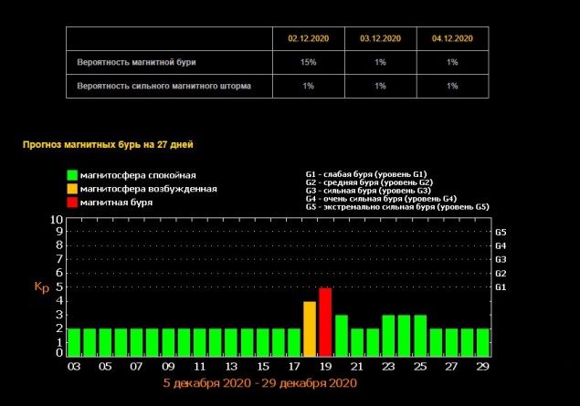Click the G1 level marker beside the chart

[500, 287]
